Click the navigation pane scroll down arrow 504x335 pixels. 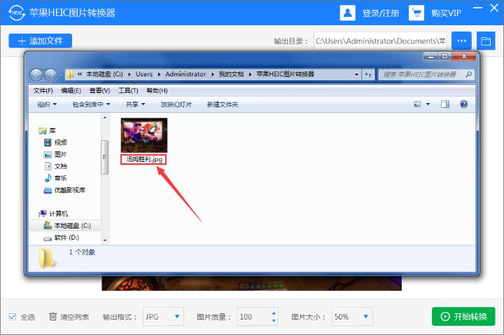pos(105,240)
